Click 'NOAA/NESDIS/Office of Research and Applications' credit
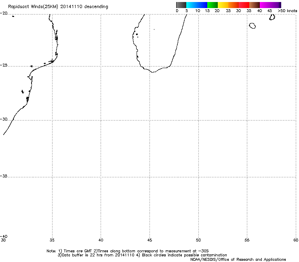The width and height of the screenshot is (299, 262). tap(238, 260)
